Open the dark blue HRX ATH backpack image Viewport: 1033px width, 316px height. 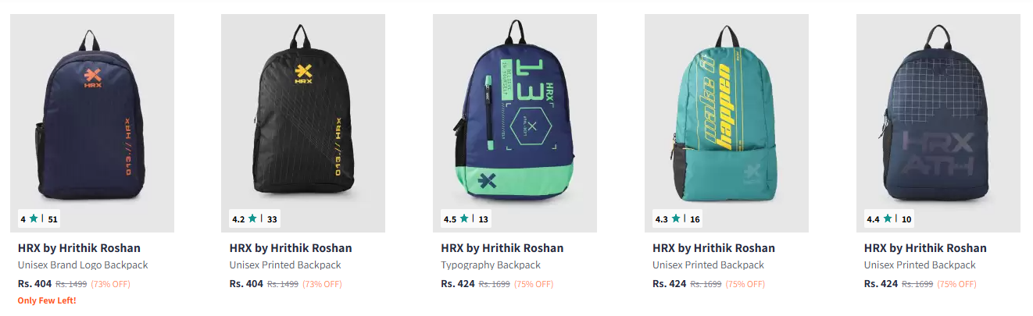pos(938,123)
